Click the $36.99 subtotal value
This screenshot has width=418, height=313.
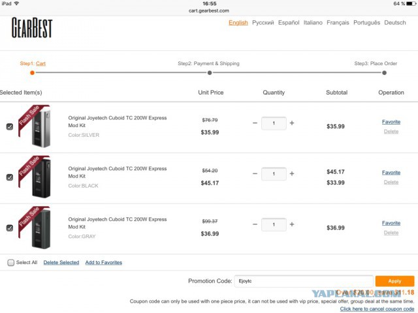336,228
